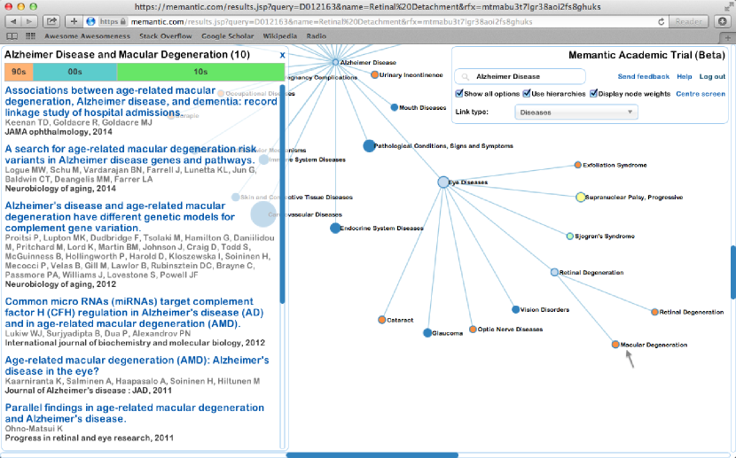Show the reading list book icon
736x458 pixels.
pyautogui.click(x=12, y=36)
